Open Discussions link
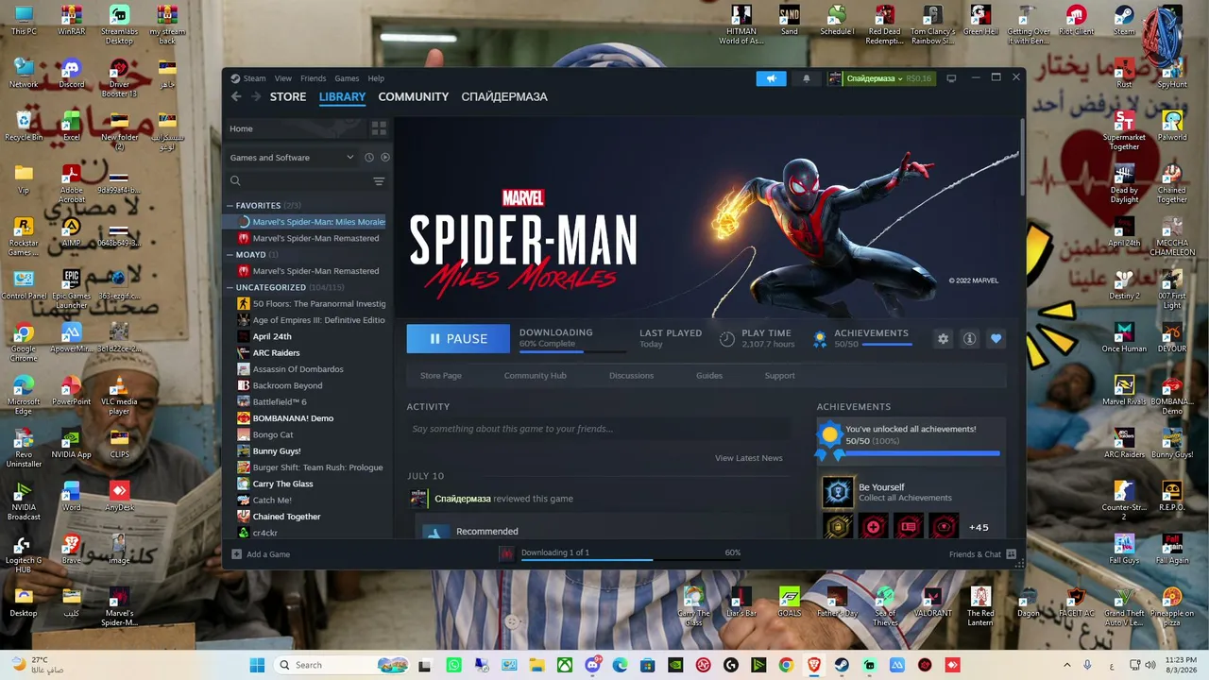Image resolution: width=1209 pixels, height=680 pixels. coord(631,376)
